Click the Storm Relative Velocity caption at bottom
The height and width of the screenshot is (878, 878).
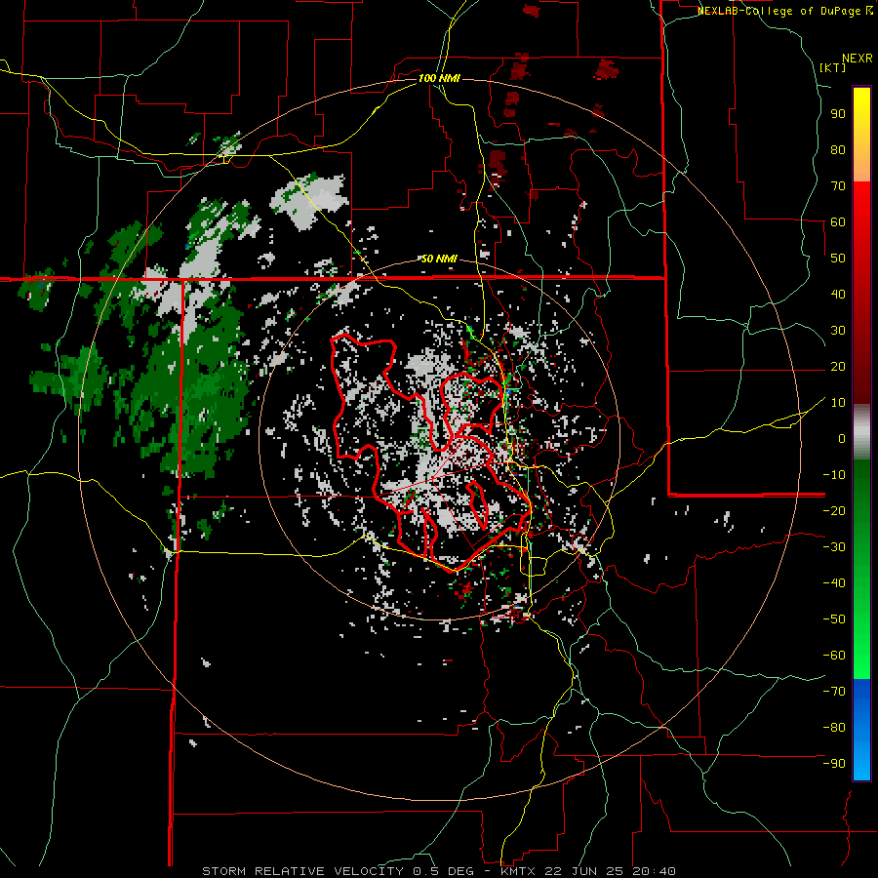point(438,871)
